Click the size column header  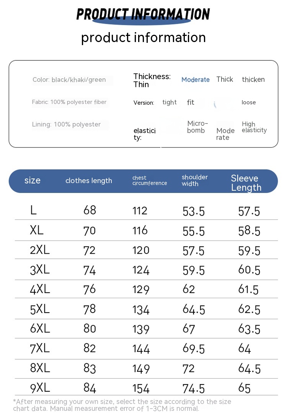[33, 180]
